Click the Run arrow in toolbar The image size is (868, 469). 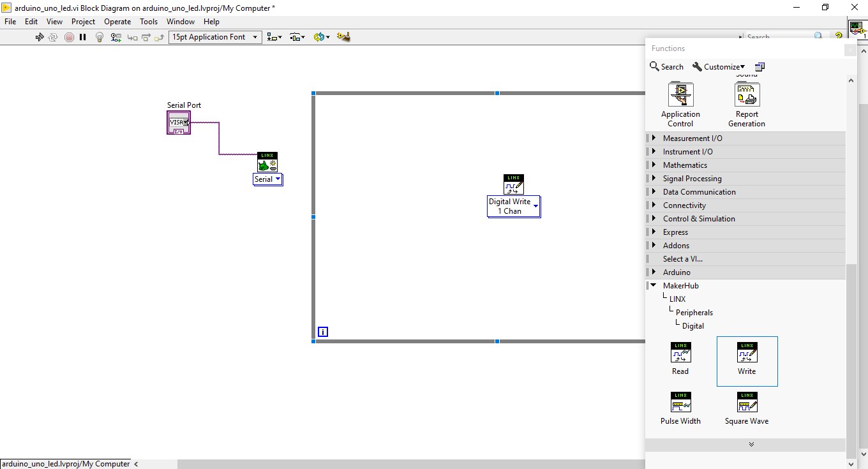pyautogui.click(x=40, y=37)
